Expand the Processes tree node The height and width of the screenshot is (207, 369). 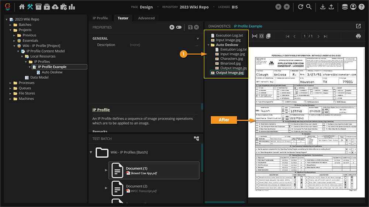11,83
